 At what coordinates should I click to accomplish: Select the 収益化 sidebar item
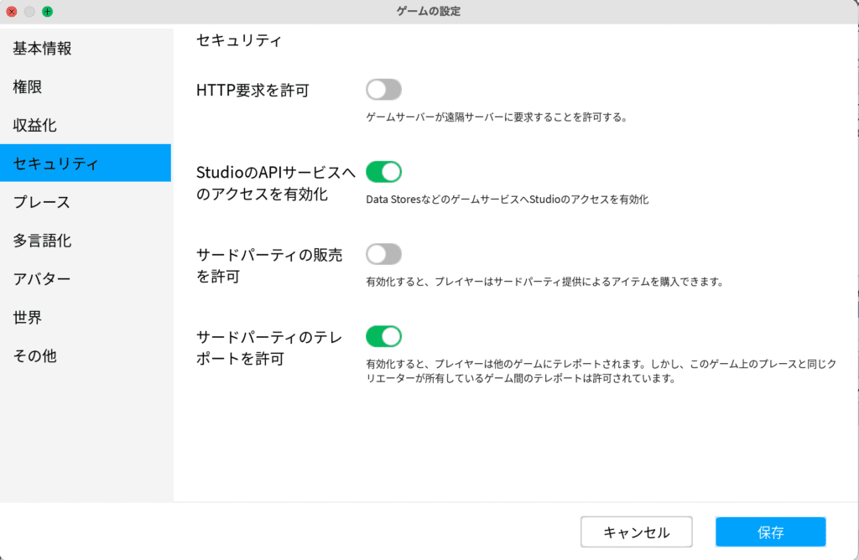[34, 126]
